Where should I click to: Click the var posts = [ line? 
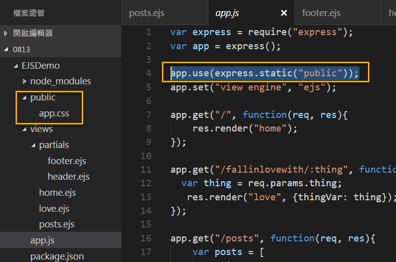pos(228,252)
